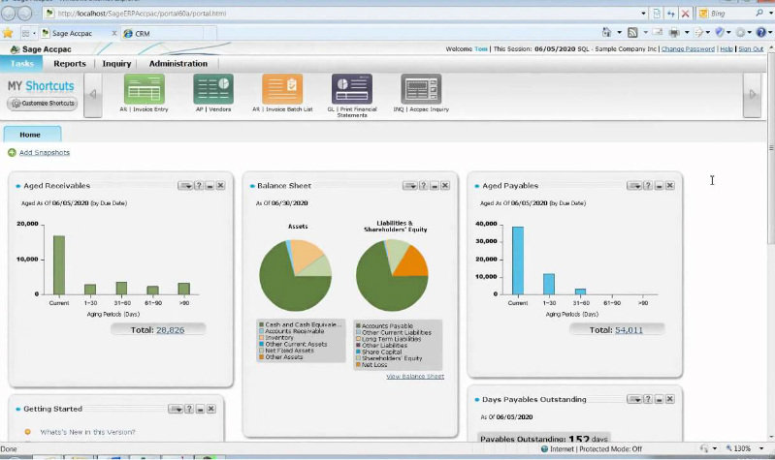The image size is (775, 460).
Task: Click the Current bar in Aged Receivables
Action: click(x=59, y=265)
